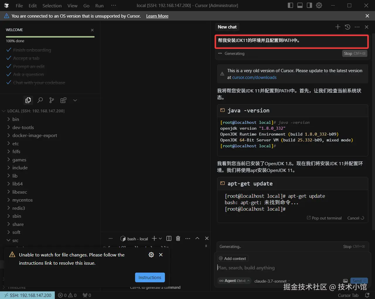Pop out terminal for apt-get command
The width and height of the screenshot is (375, 299).
(x=324, y=218)
